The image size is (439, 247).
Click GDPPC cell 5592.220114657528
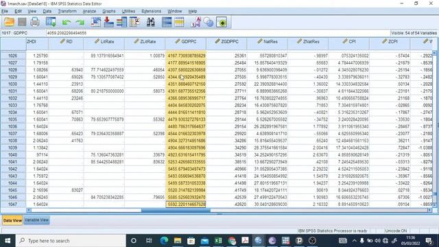pyautogui.click(x=186, y=204)
